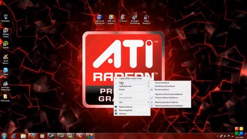The height and width of the screenshot is (139, 247).
Task: Open the Windows Start orb
Action: 4,136
